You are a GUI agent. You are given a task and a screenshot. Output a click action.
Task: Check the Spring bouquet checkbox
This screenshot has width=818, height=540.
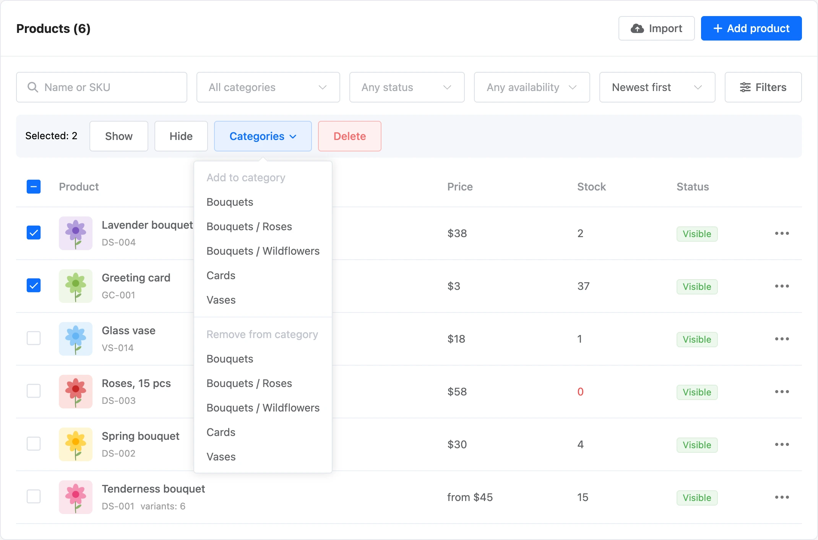pyautogui.click(x=34, y=444)
